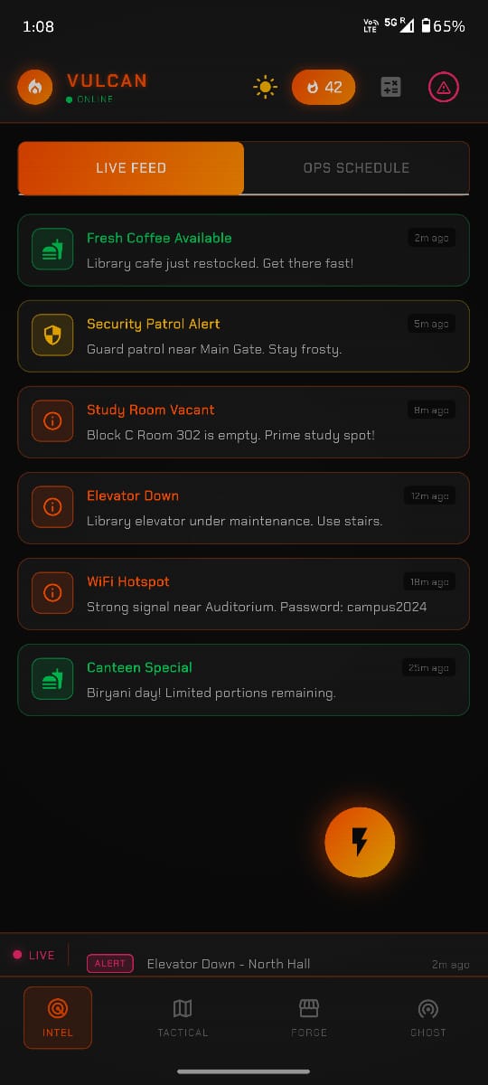The image size is (488, 1085).
Task: Tap the food icon on Fresh Coffee Available
Action: click(52, 250)
